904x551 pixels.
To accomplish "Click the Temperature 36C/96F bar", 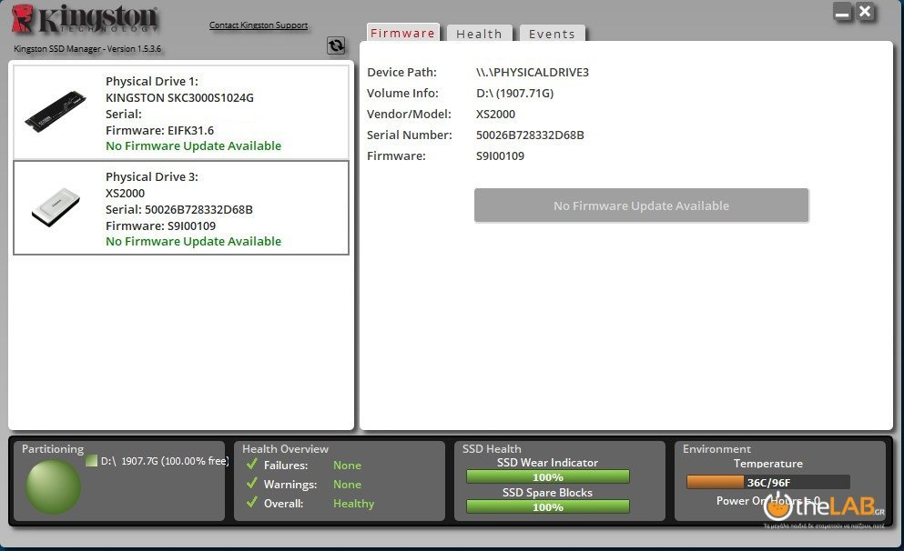I will click(768, 482).
